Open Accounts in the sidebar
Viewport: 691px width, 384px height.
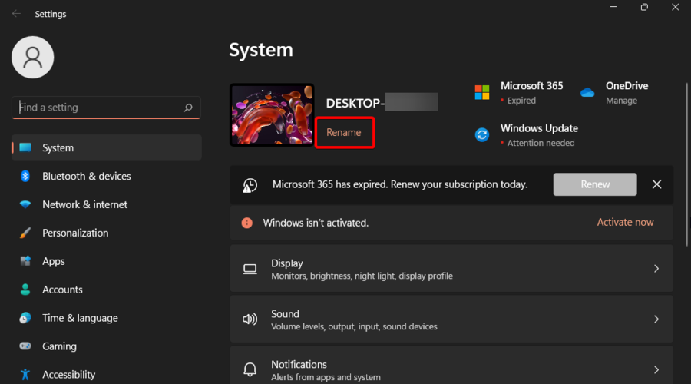[x=62, y=290]
